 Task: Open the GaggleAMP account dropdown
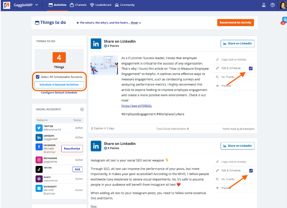click(x=26, y=5)
